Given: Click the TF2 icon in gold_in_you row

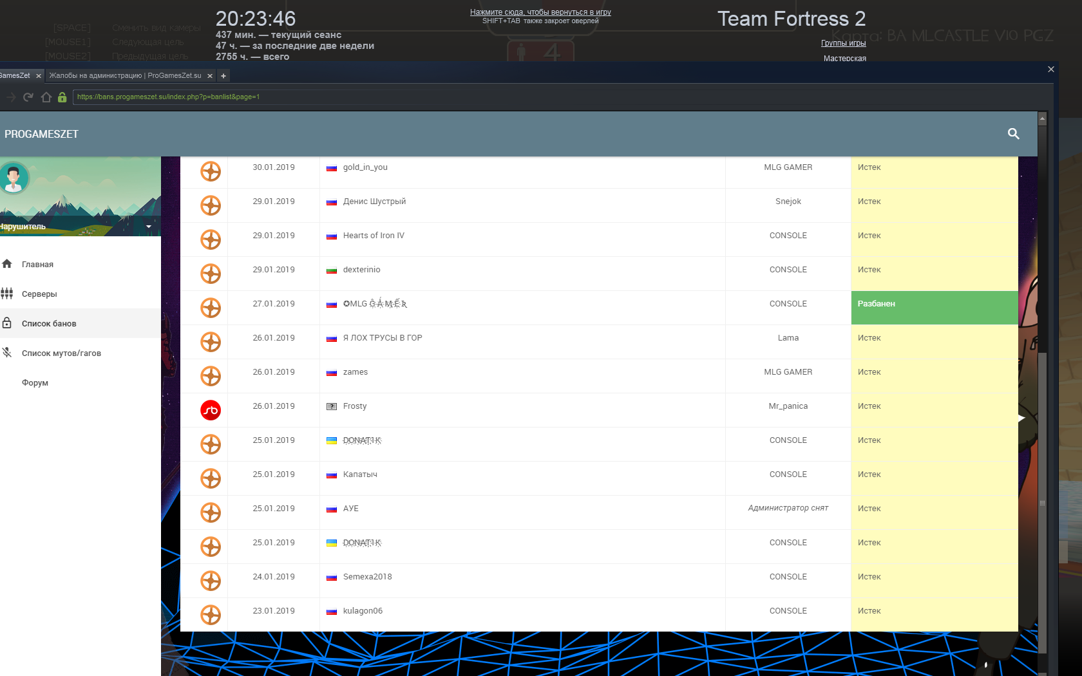Looking at the screenshot, I should pos(211,171).
